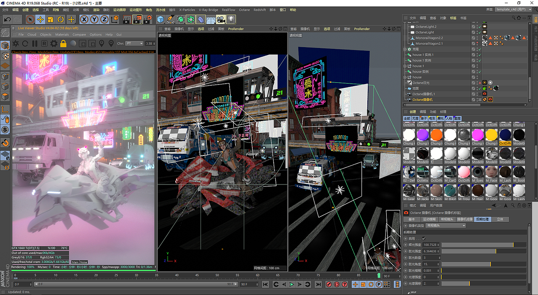
Task: Toggle Y axis lock
Action: point(94,19)
